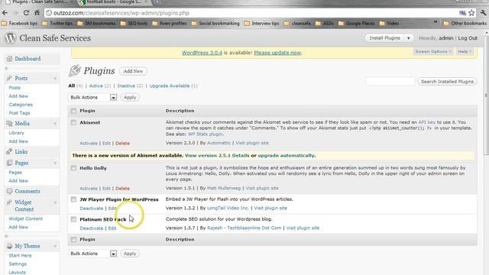Open the Install Plugins dropdown arrow
The width and height of the screenshot is (489, 275).
(409, 38)
